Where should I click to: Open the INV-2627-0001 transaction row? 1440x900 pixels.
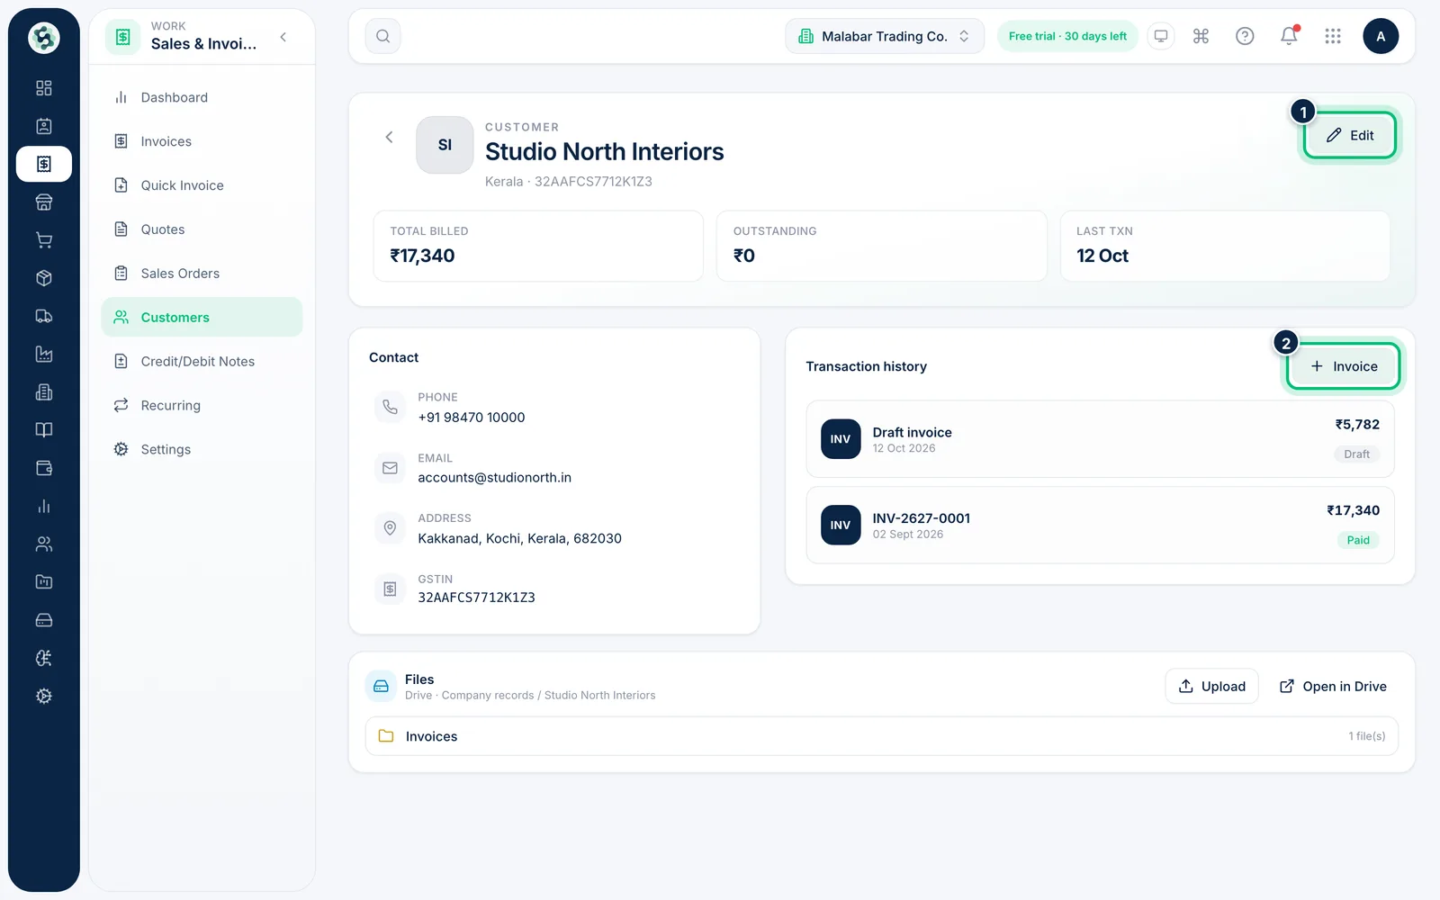(1100, 525)
